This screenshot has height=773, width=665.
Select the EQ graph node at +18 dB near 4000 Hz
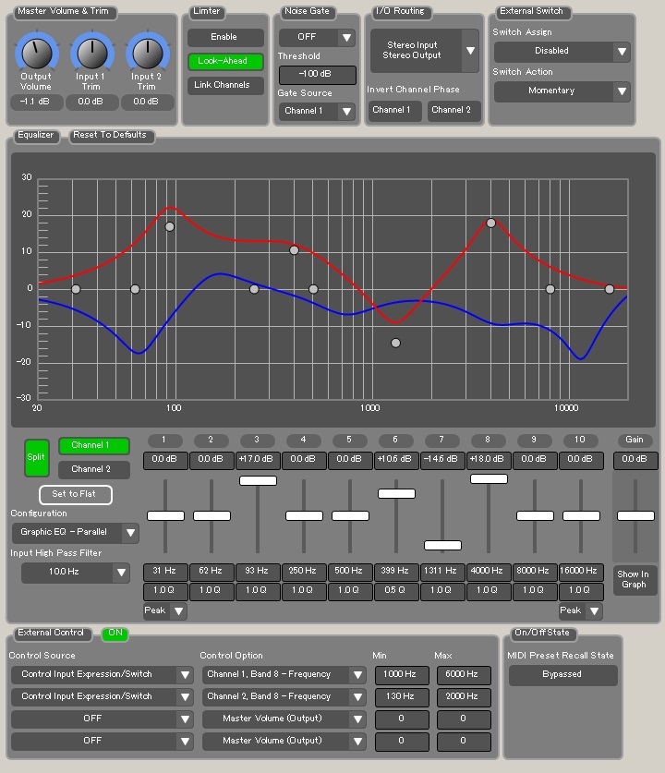click(x=490, y=223)
